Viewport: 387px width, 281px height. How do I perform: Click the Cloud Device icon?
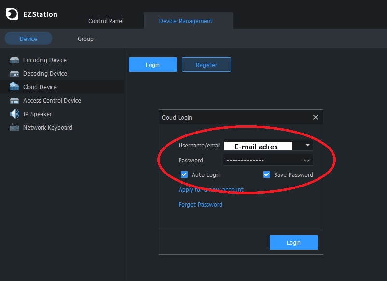(14, 87)
